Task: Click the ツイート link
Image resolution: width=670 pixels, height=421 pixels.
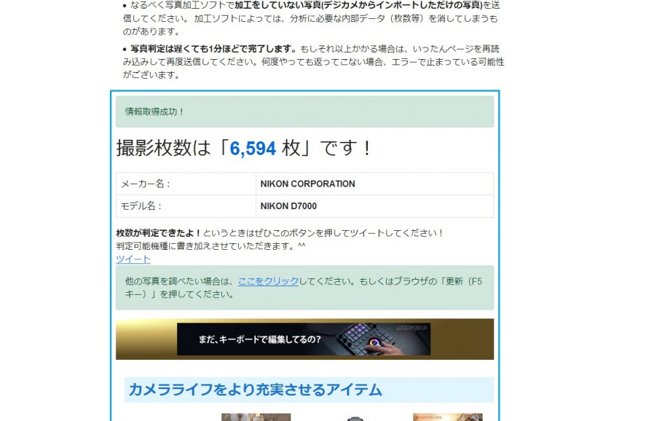Action: click(x=133, y=259)
